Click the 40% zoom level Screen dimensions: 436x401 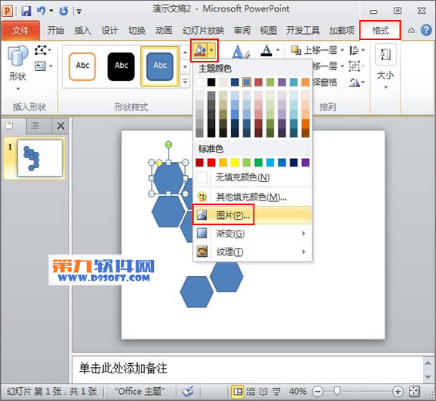point(297,392)
